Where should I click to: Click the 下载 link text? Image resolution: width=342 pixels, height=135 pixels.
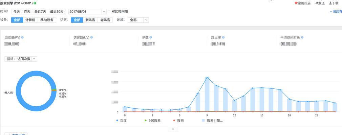tap(335, 3)
